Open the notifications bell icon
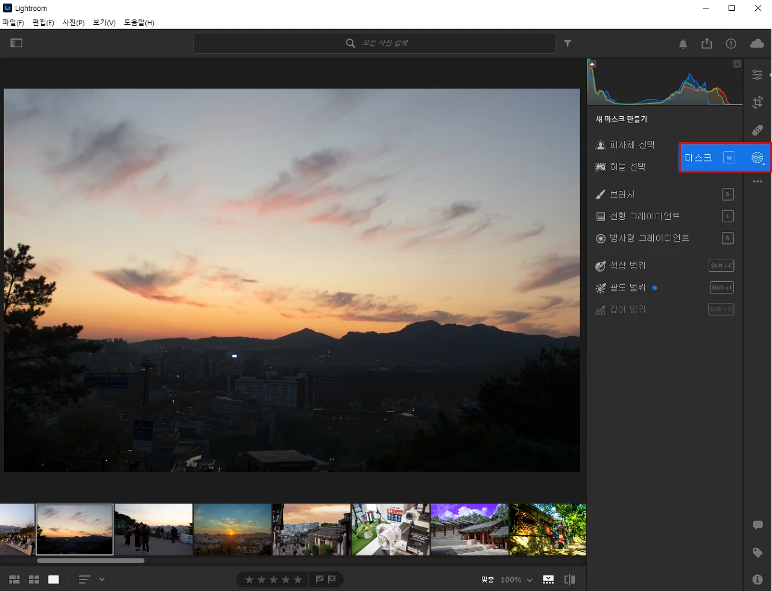This screenshot has height=591, width=772. [683, 44]
